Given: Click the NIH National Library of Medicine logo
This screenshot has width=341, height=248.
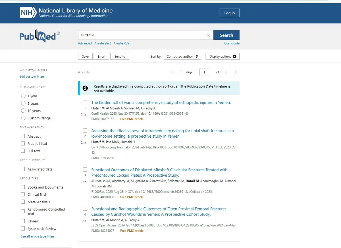Looking at the screenshot, I should (x=66, y=13).
